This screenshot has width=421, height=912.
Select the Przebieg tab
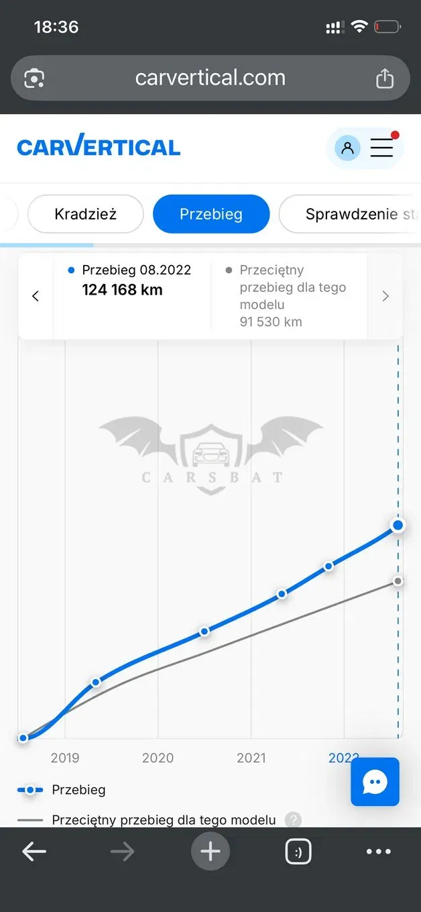tap(211, 214)
